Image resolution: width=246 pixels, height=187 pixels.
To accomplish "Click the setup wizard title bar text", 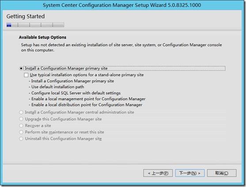I will [x=122, y=5].
